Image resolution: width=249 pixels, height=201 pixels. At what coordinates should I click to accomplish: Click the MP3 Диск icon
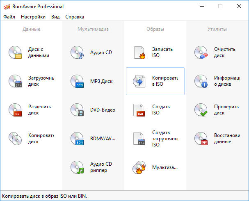pyautogui.click(x=77, y=81)
